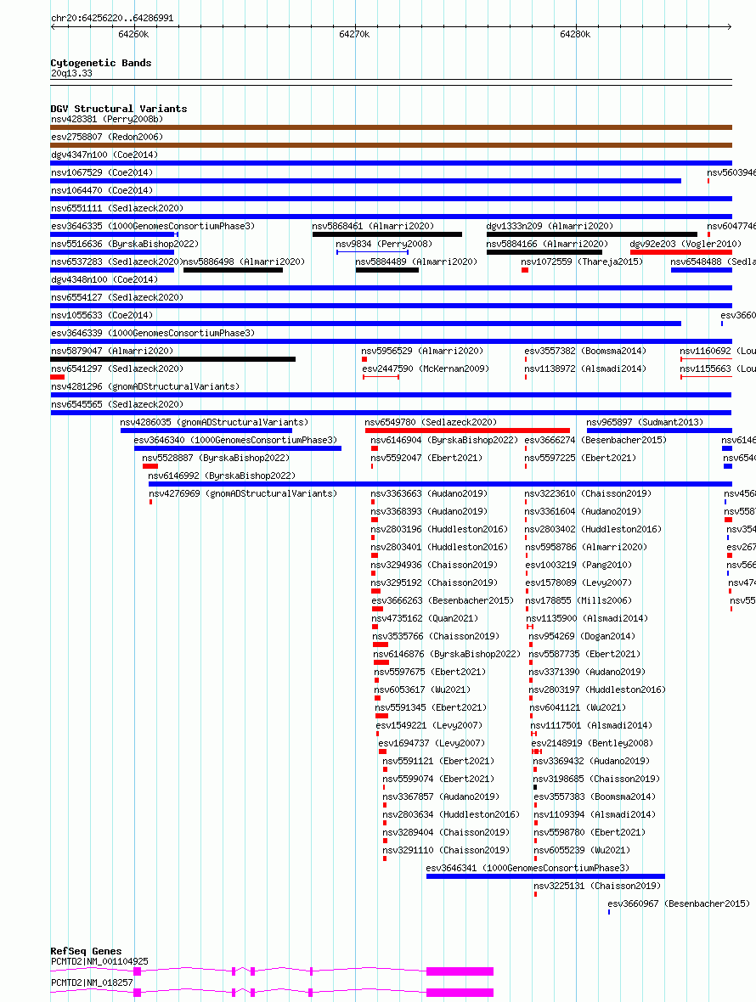
Task: Click the 20q13.33 cytogenetic band label
Action: (x=71, y=74)
